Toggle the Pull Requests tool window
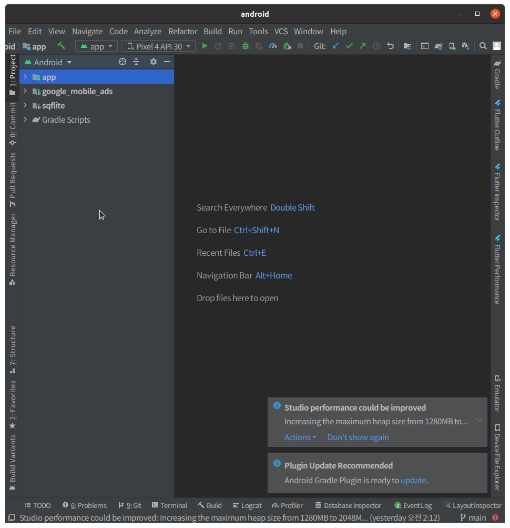The height and width of the screenshot is (528, 510). click(13, 180)
